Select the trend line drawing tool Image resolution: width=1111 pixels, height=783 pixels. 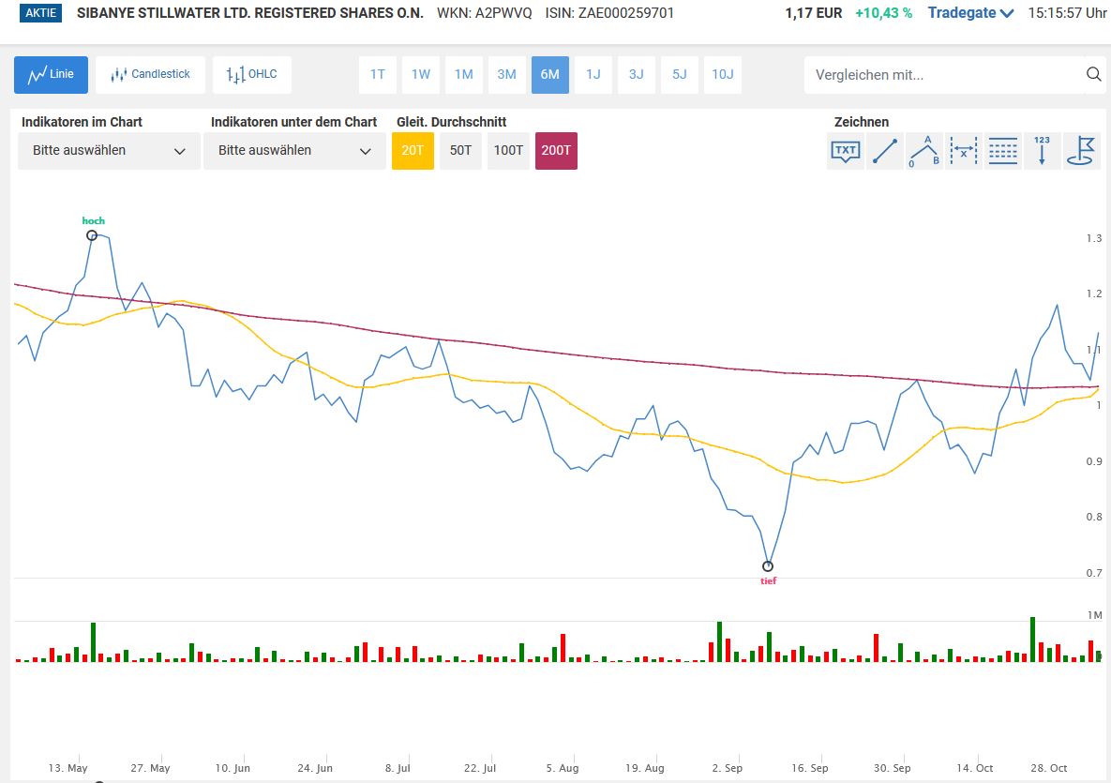coord(884,151)
